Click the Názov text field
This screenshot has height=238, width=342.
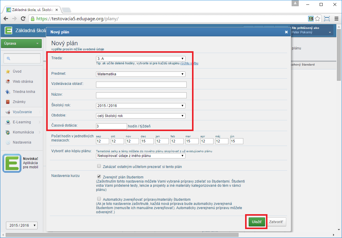141,95
